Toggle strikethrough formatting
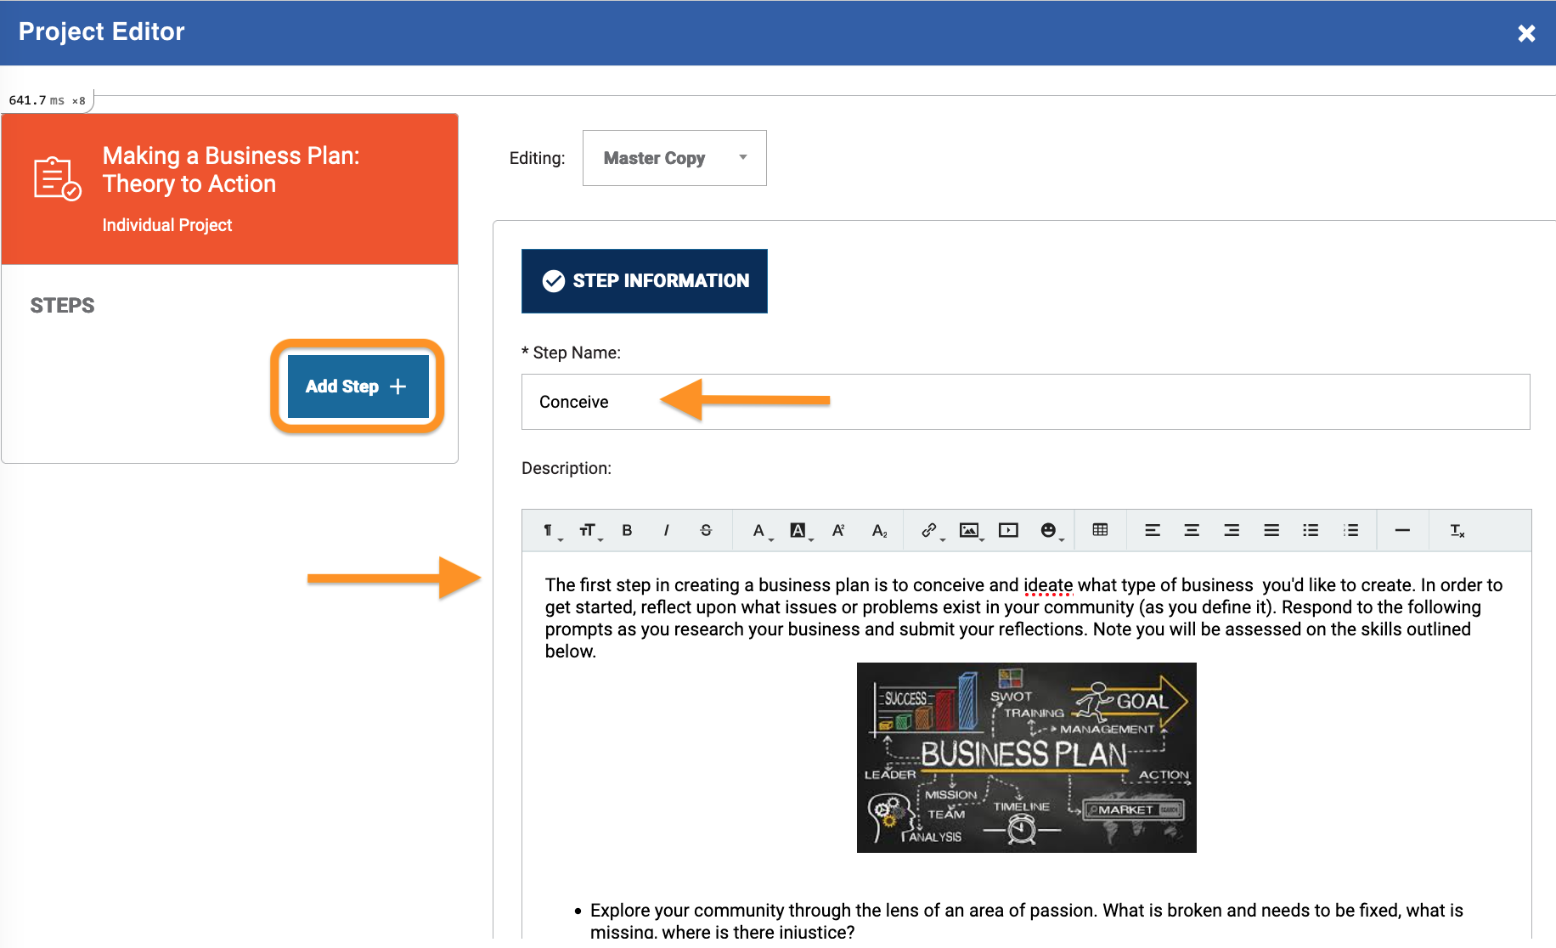Screen dimensions: 1556x948 (x=706, y=531)
